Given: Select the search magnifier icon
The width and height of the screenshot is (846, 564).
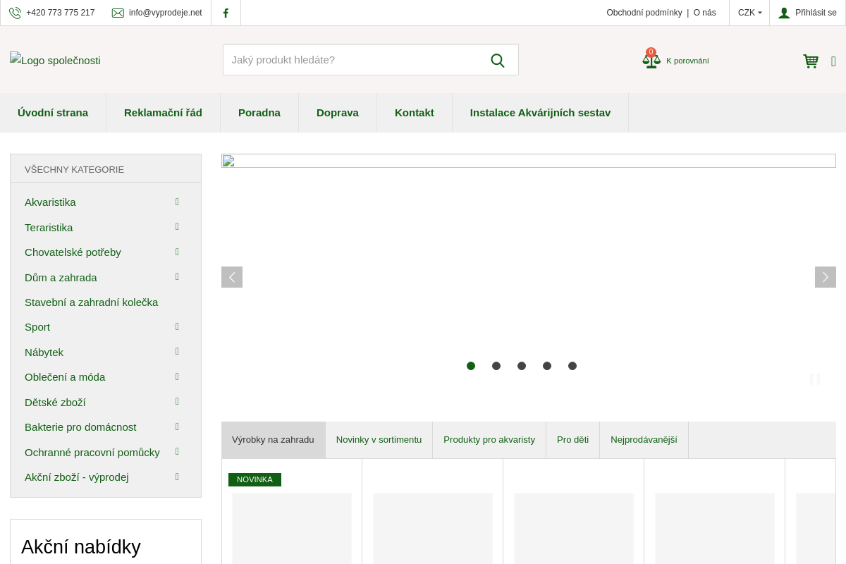Looking at the screenshot, I should coord(498,60).
